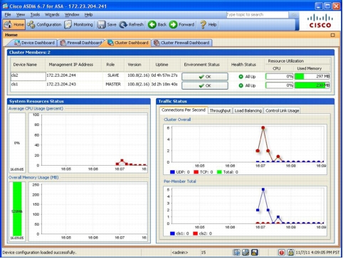Click the lock icon in status bar

(x=290, y=253)
